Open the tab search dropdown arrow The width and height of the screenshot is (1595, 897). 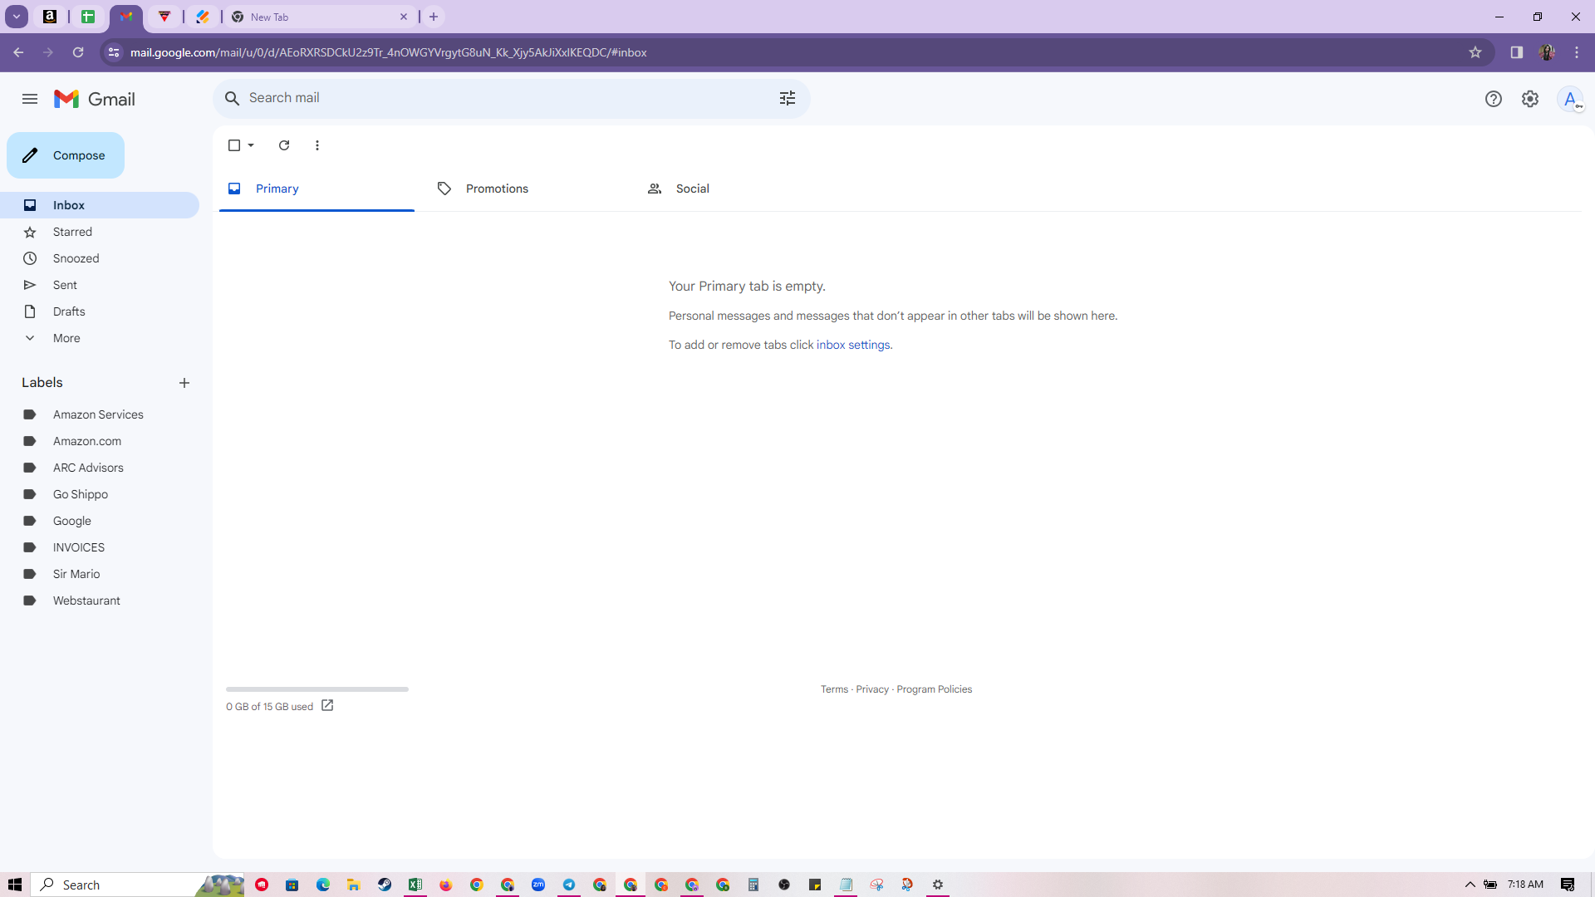point(17,17)
